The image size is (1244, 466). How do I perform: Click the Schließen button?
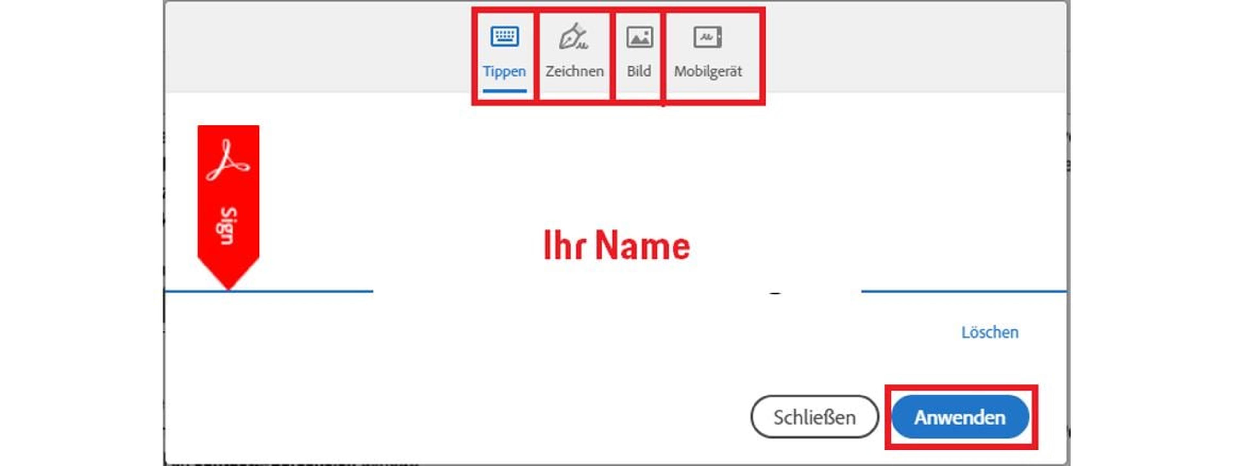point(814,417)
